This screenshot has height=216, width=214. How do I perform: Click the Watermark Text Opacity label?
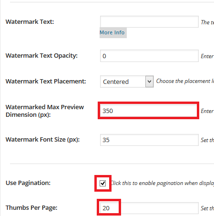[41, 56]
